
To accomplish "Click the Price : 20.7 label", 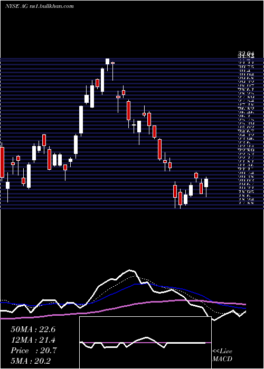I will point(33,351).
